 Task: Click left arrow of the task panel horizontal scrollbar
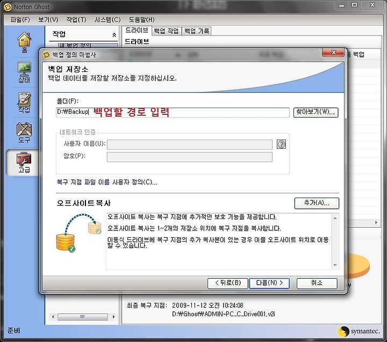pos(53,317)
